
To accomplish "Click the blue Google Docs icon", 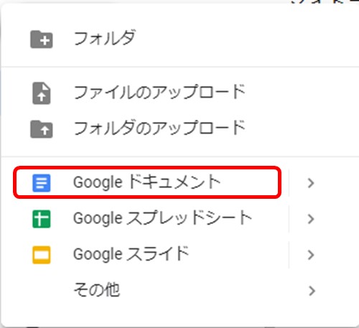I will click(42, 183).
